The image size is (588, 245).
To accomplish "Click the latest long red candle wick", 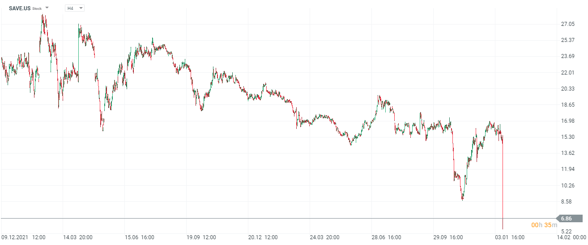I will click(x=503, y=187).
